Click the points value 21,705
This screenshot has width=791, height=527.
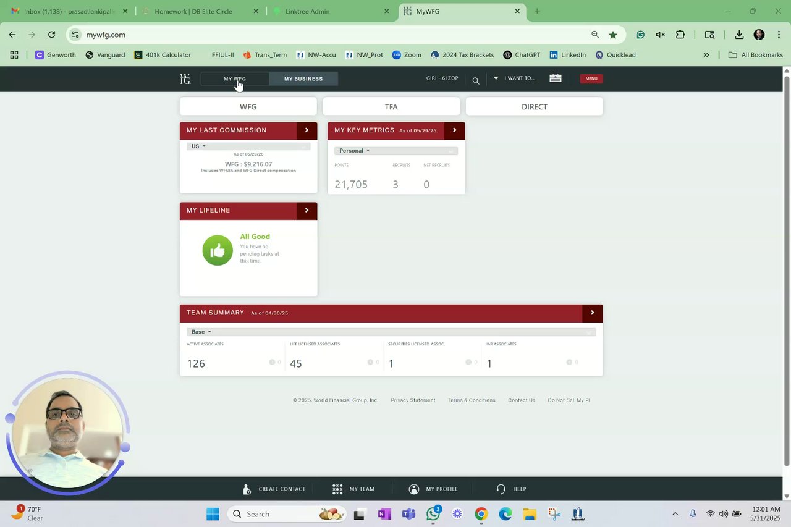coord(351,184)
